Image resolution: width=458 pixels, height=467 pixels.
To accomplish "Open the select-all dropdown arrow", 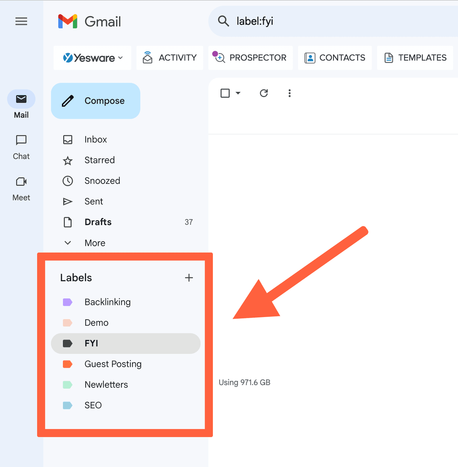I will [238, 93].
